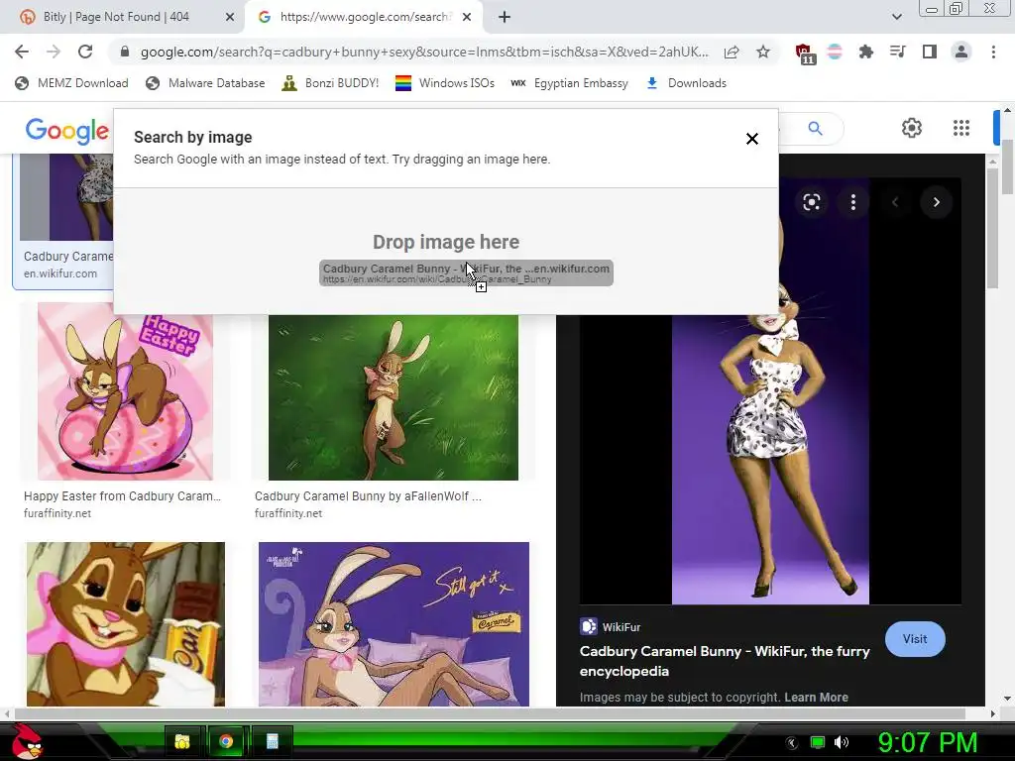This screenshot has width=1015, height=761.
Task: Open the Happy Easter bunny thumbnail
Action: [x=125, y=391]
